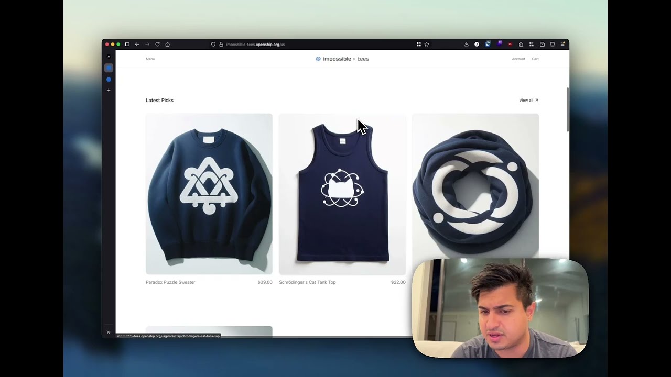
Task: Open the Schrödinger's Cat Tank Top image
Action: (342, 194)
